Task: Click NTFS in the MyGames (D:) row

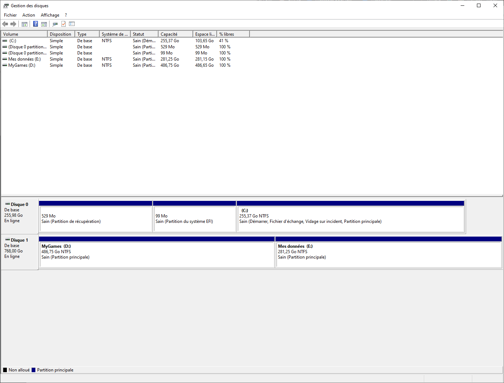Action: click(x=107, y=65)
